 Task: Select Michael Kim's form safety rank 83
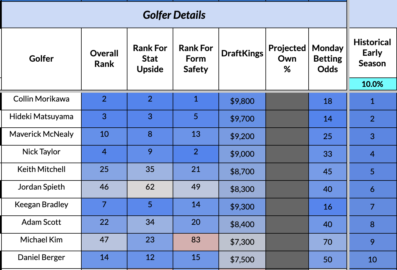pos(196,240)
